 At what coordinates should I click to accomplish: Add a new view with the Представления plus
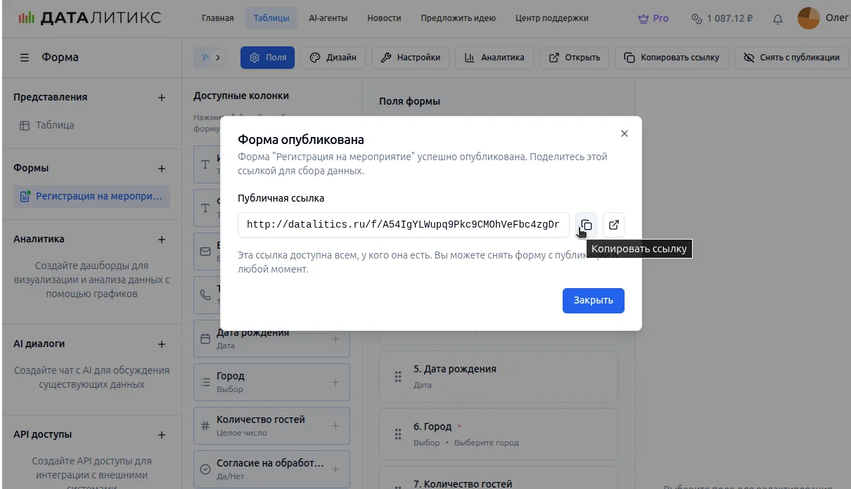click(x=162, y=98)
